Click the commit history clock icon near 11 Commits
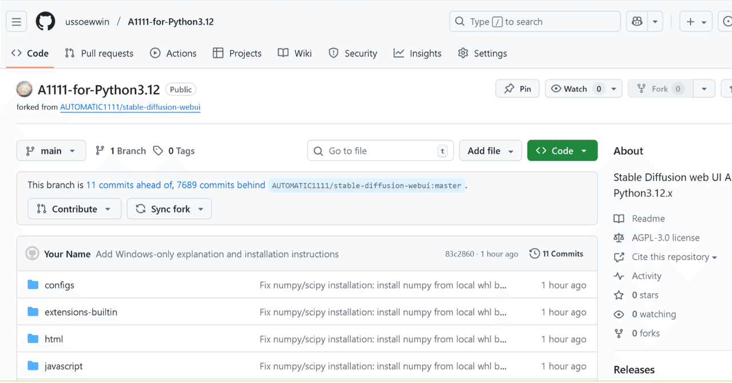 (535, 253)
